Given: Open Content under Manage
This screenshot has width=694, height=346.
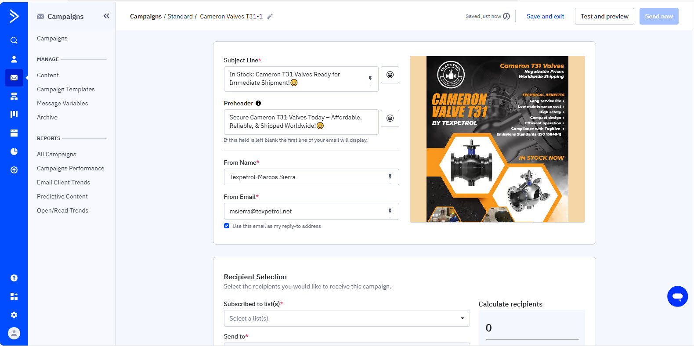Looking at the screenshot, I should point(48,75).
